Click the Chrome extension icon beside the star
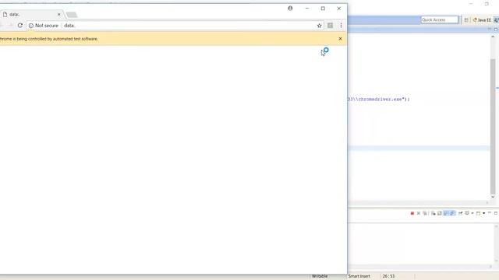 (330, 26)
